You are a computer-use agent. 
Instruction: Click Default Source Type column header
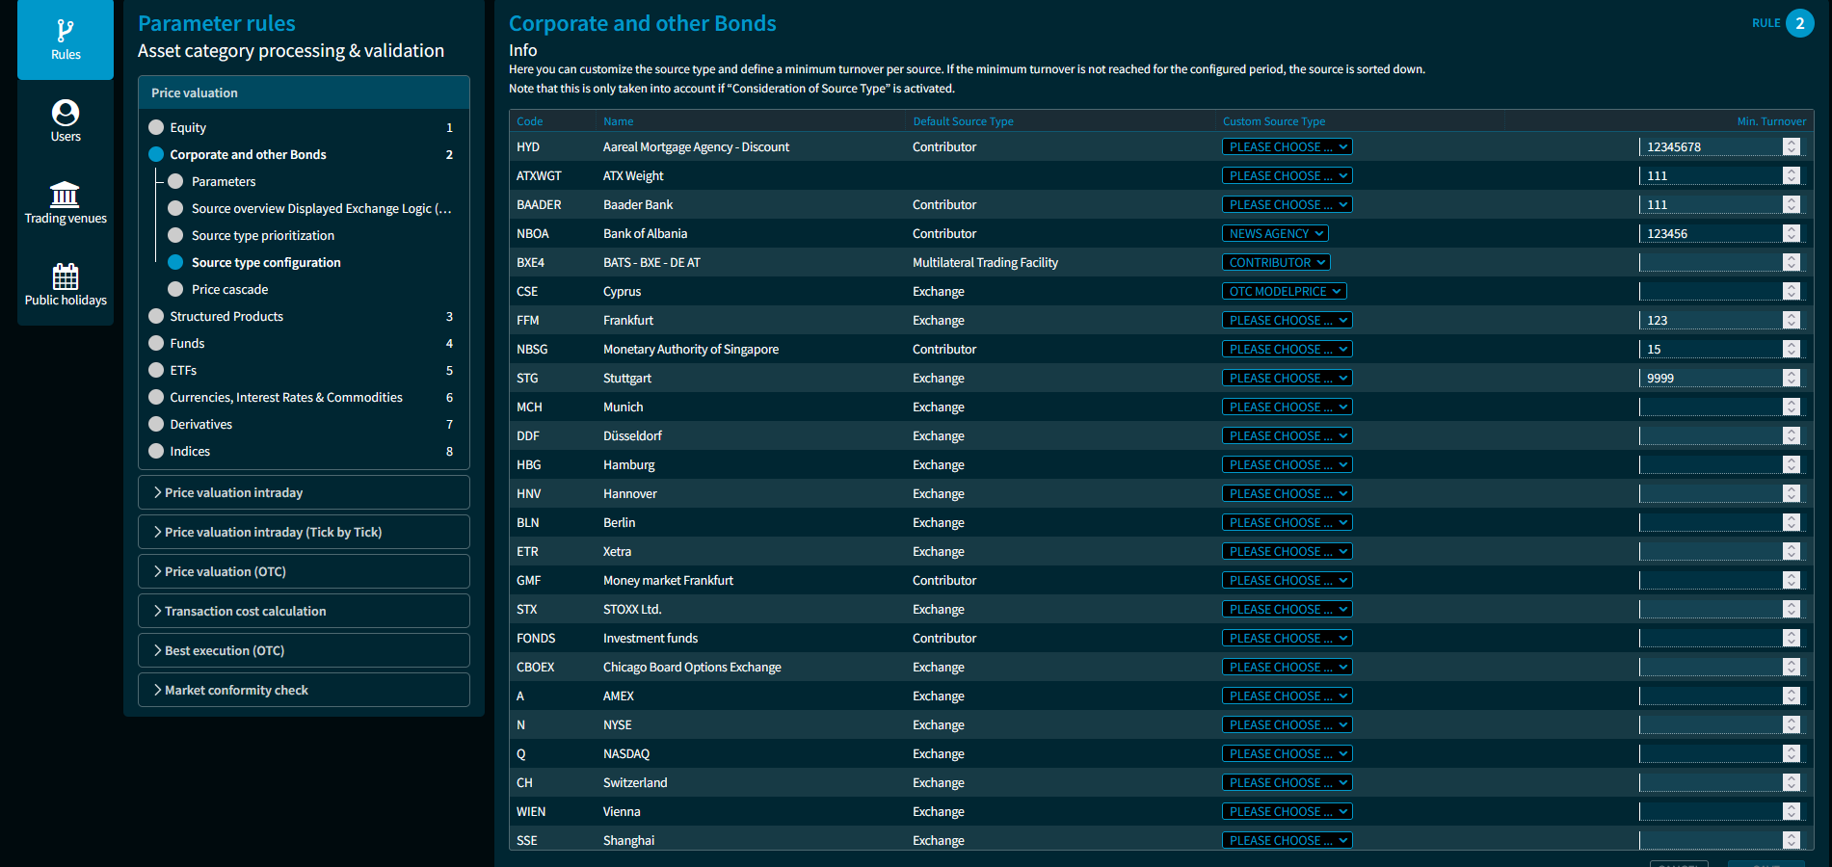coord(963,121)
